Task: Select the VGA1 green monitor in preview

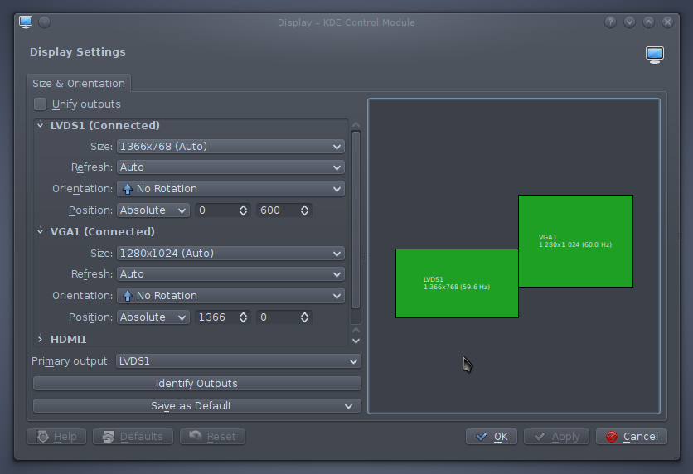Action: [x=575, y=240]
